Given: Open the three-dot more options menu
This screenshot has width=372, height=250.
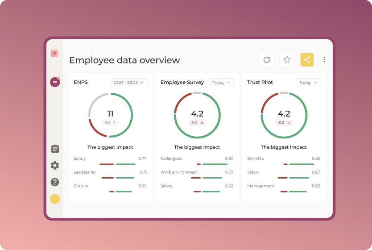Looking at the screenshot, I should tap(324, 60).
